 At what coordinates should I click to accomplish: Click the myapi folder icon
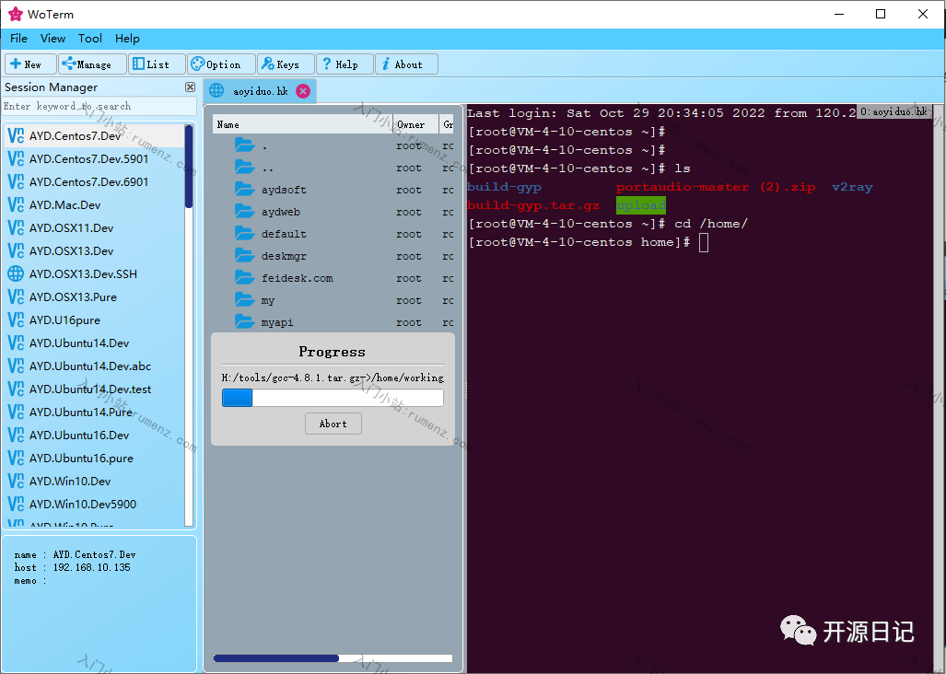(x=244, y=321)
